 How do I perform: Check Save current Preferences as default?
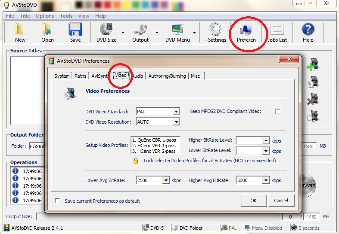[58, 201]
